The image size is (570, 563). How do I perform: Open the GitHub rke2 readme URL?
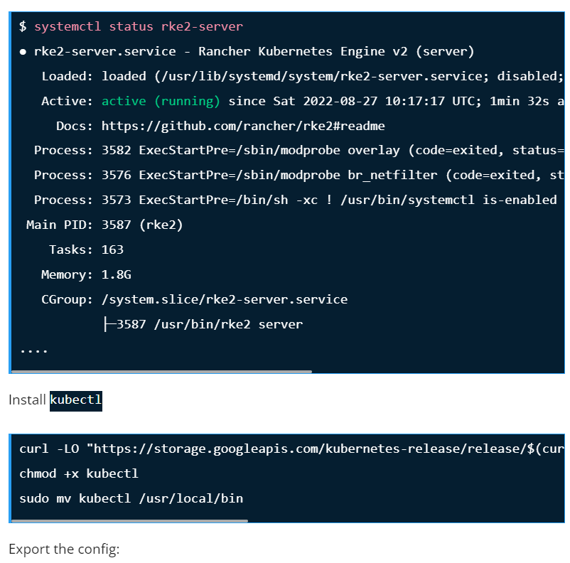tap(243, 126)
